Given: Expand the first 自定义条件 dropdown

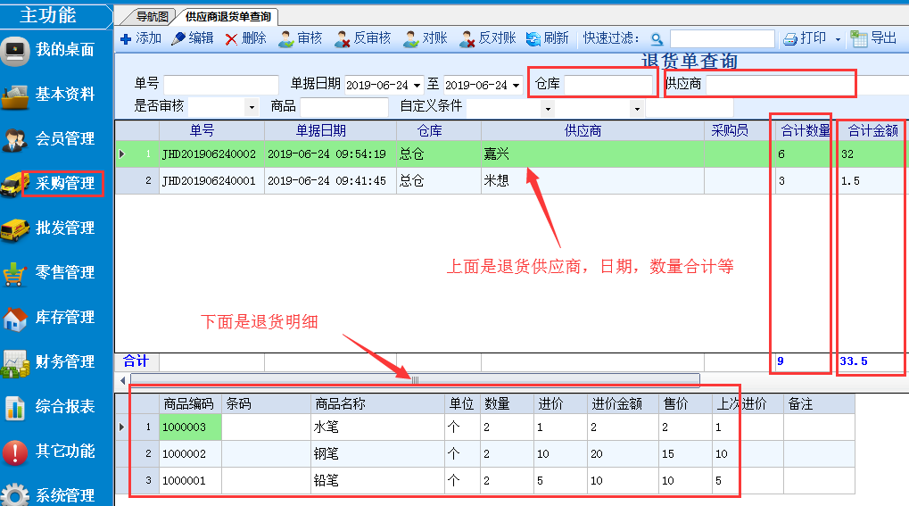Looking at the screenshot, I should pyautogui.click(x=548, y=108).
